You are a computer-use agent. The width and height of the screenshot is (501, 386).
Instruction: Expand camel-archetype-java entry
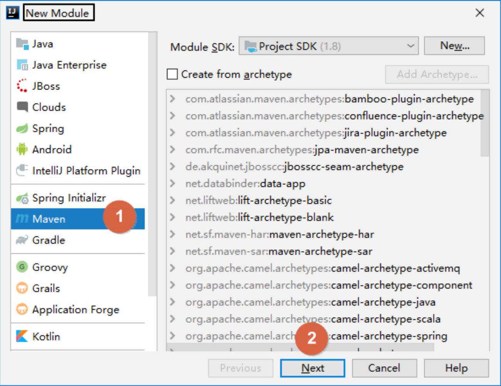click(173, 302)
